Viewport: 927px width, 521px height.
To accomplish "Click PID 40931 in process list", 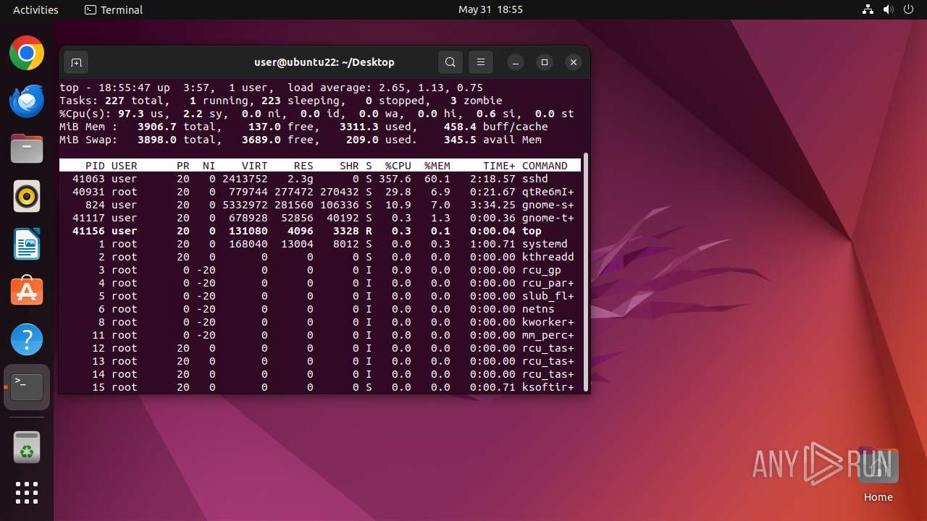I will 88,192.
